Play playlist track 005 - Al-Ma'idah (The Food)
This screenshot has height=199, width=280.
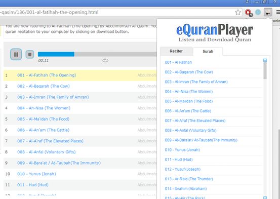43,119
